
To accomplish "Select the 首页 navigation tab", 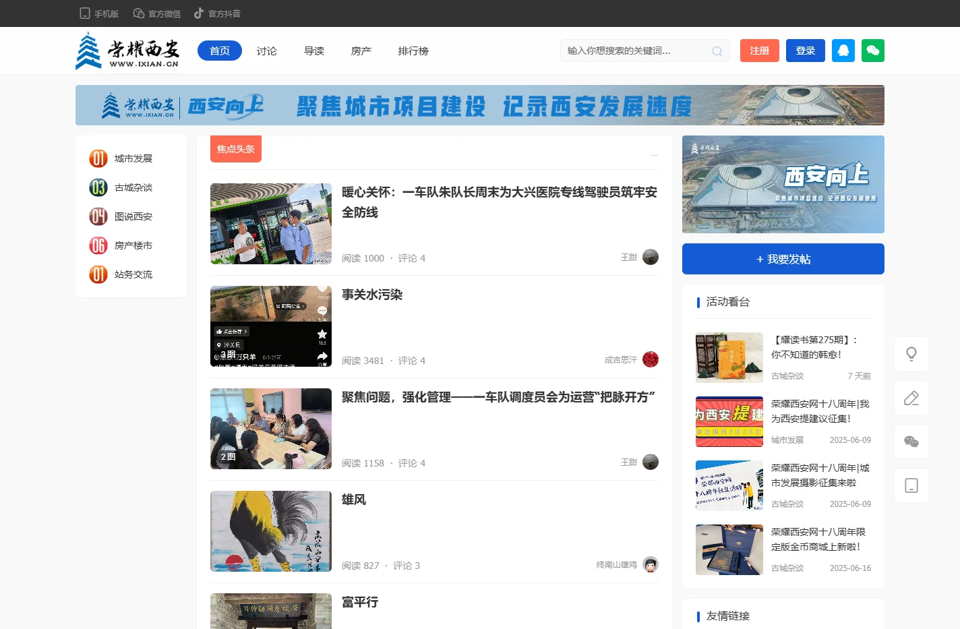I will 220,51.
